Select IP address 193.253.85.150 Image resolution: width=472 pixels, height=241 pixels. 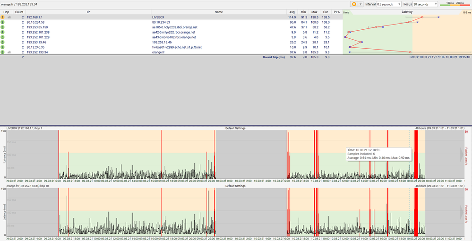(37, 27)
